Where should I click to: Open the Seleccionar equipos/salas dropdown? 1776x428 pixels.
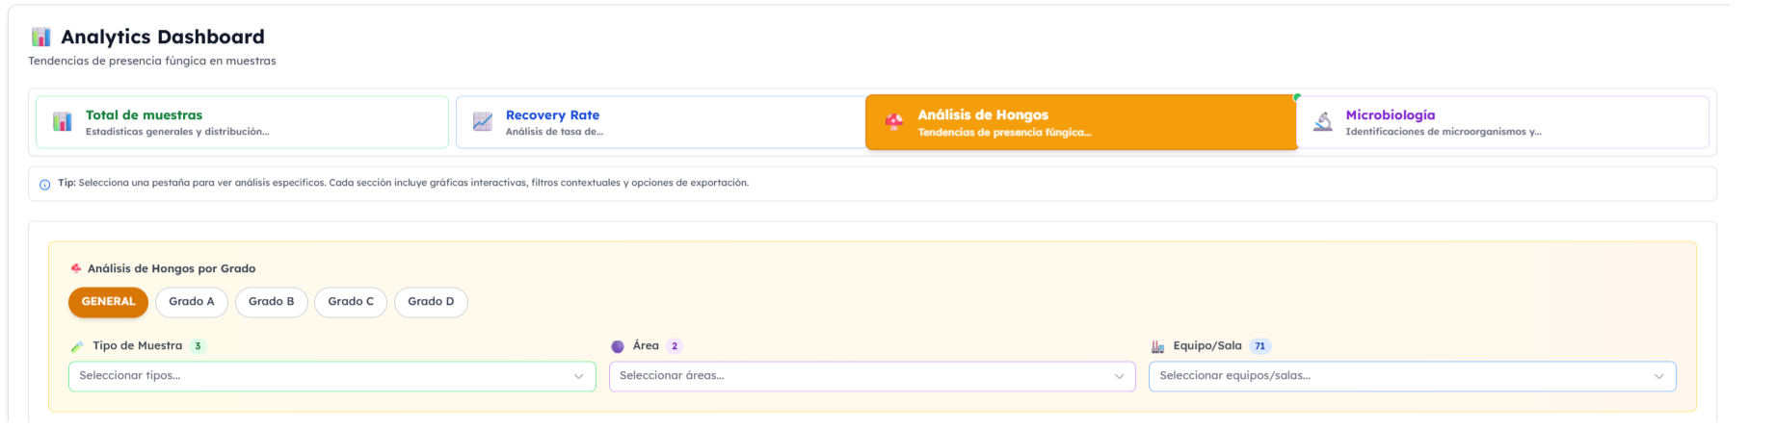coord(1411,376)
